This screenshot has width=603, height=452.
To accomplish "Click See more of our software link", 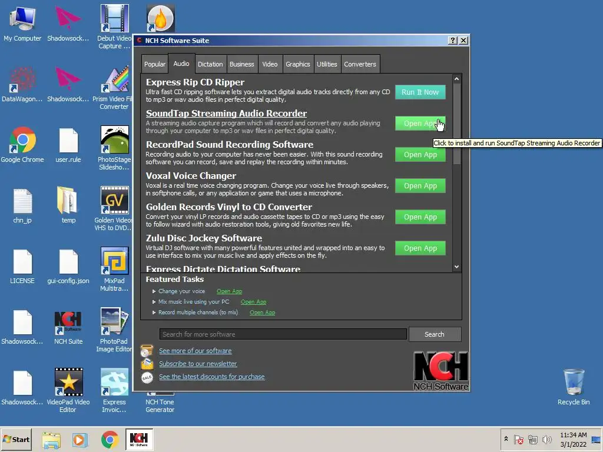I will (196, 351).
